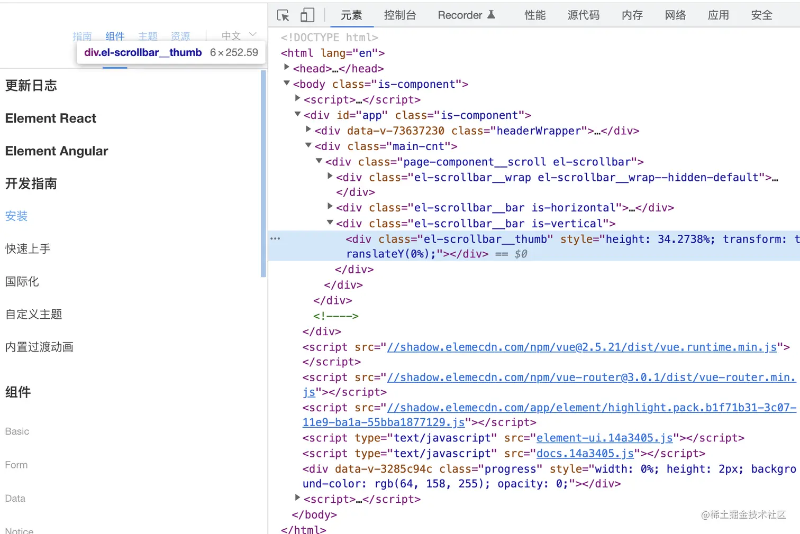This screenshot has height=534, width=800.
Task: Switch to the 性能 tab
Action: 535,15
